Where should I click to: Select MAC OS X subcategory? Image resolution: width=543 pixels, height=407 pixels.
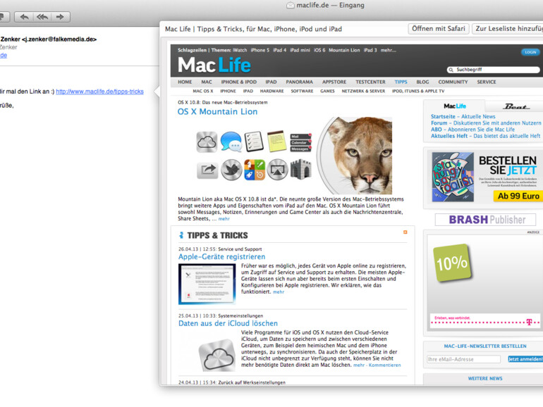(203, 91)
